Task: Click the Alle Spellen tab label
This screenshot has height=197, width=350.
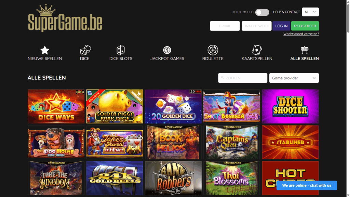Action: (x=305, y=58)
